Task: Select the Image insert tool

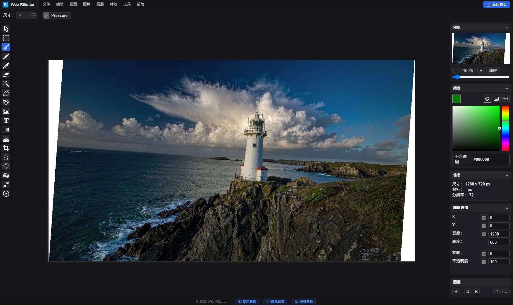Action: pos(6,111)
